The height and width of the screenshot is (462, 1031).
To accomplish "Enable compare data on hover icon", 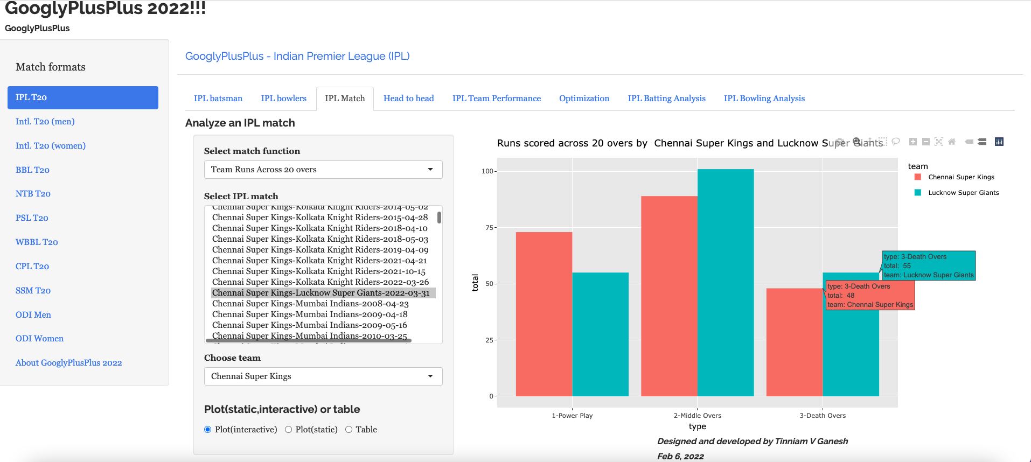I will [982, 142].
